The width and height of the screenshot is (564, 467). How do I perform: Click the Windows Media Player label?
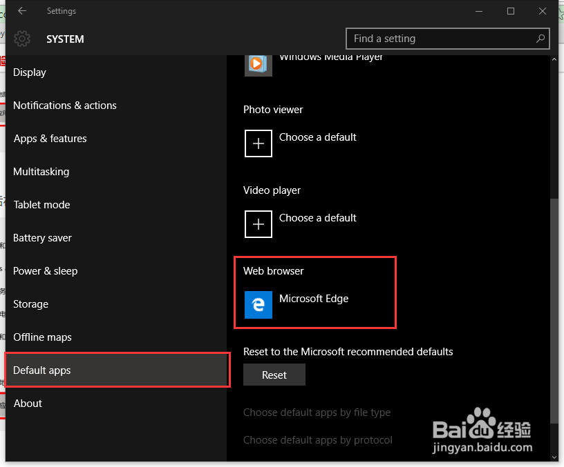[331, 57]
